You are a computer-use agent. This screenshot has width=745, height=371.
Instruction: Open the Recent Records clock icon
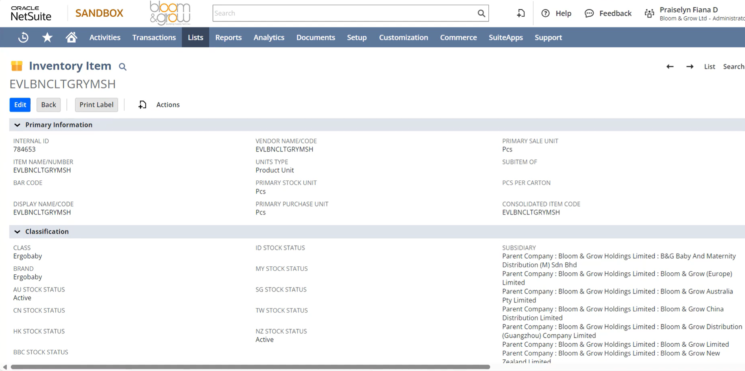(x=23, y=37)
